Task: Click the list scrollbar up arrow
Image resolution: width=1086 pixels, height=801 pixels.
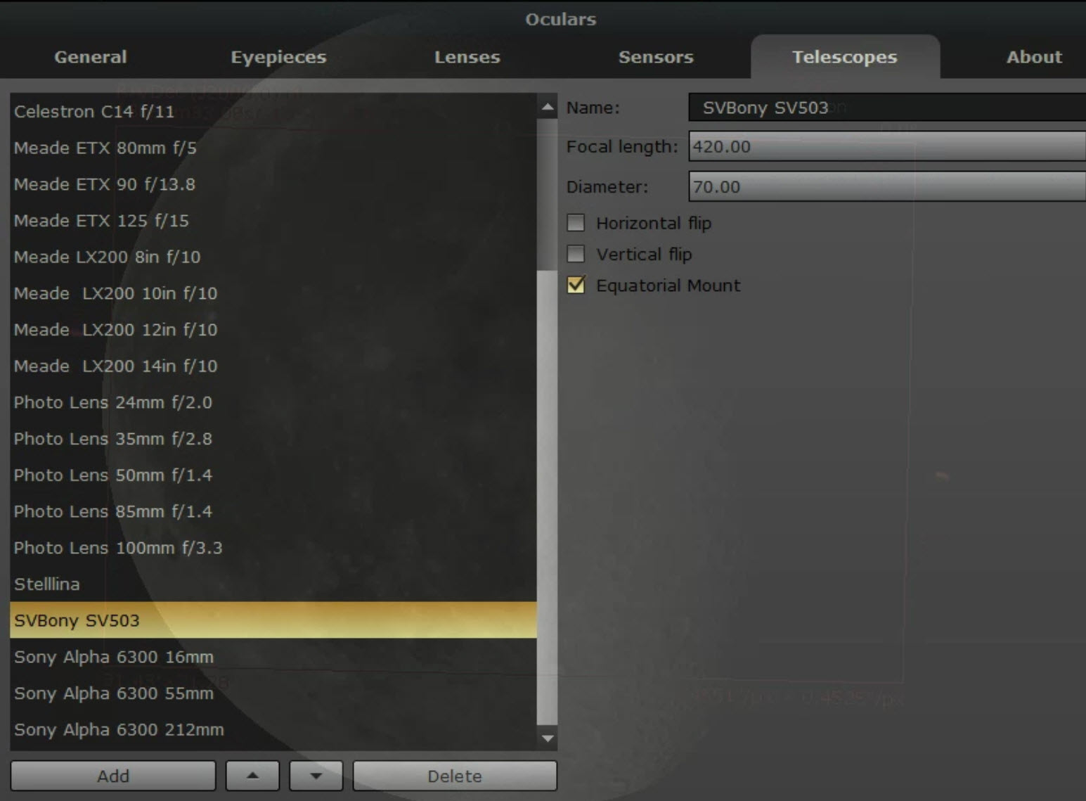Action: tap(547, 108)
